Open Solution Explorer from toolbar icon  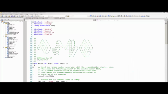coord(91,16)
